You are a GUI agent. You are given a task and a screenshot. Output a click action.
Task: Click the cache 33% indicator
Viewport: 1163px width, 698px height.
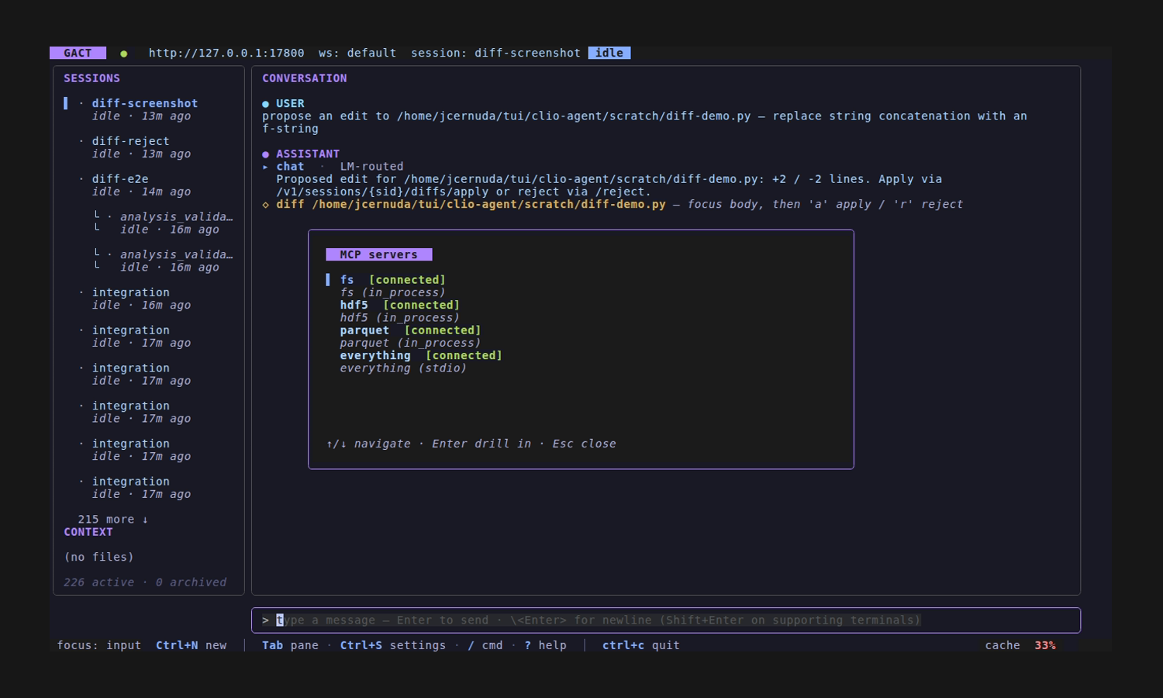click(x=1020, y=645)
